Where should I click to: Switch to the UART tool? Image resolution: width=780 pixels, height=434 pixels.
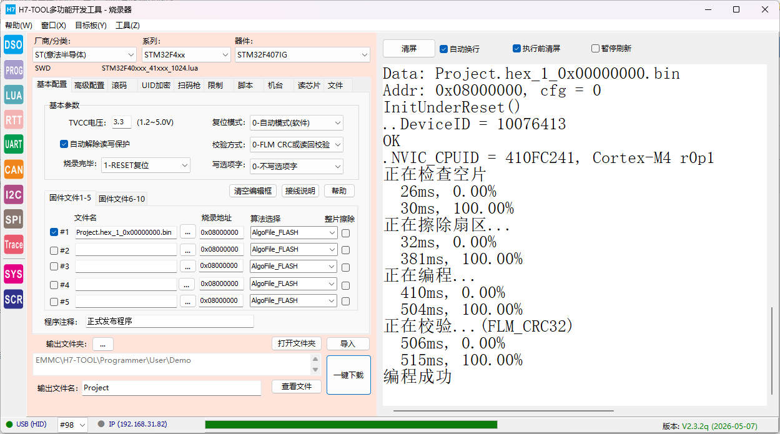(x=14, y=144)
